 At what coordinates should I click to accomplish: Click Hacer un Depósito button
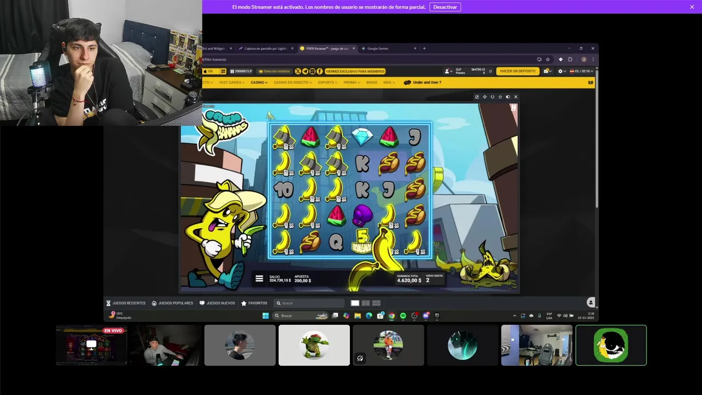click(x=518, y=71)
